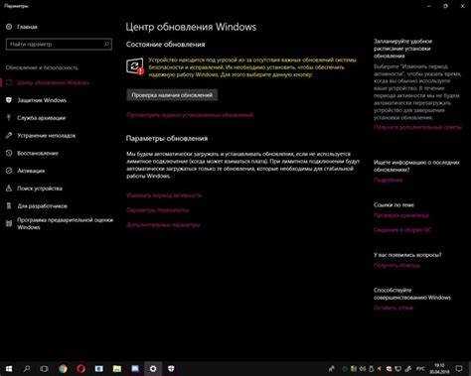
Task: Click Подробнее link about latest updates
Action: [389, 181]
